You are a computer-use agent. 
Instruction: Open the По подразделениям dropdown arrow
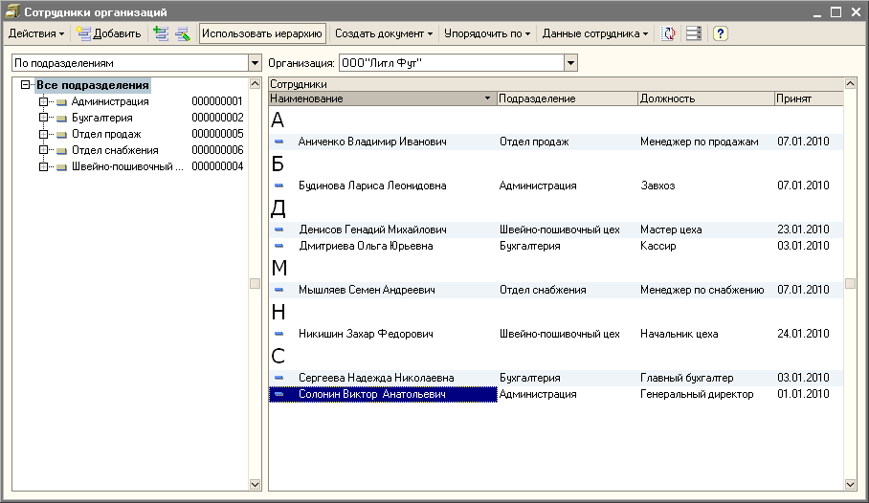tap(255, 63)
